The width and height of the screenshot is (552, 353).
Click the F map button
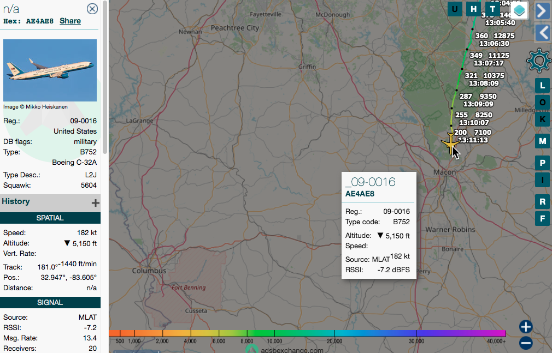(x=543, y=219)
